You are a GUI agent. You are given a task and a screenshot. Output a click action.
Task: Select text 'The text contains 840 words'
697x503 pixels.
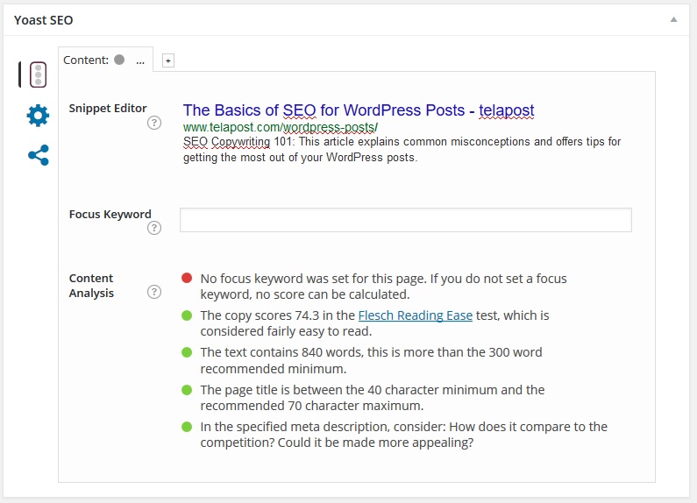coord(281,352)
